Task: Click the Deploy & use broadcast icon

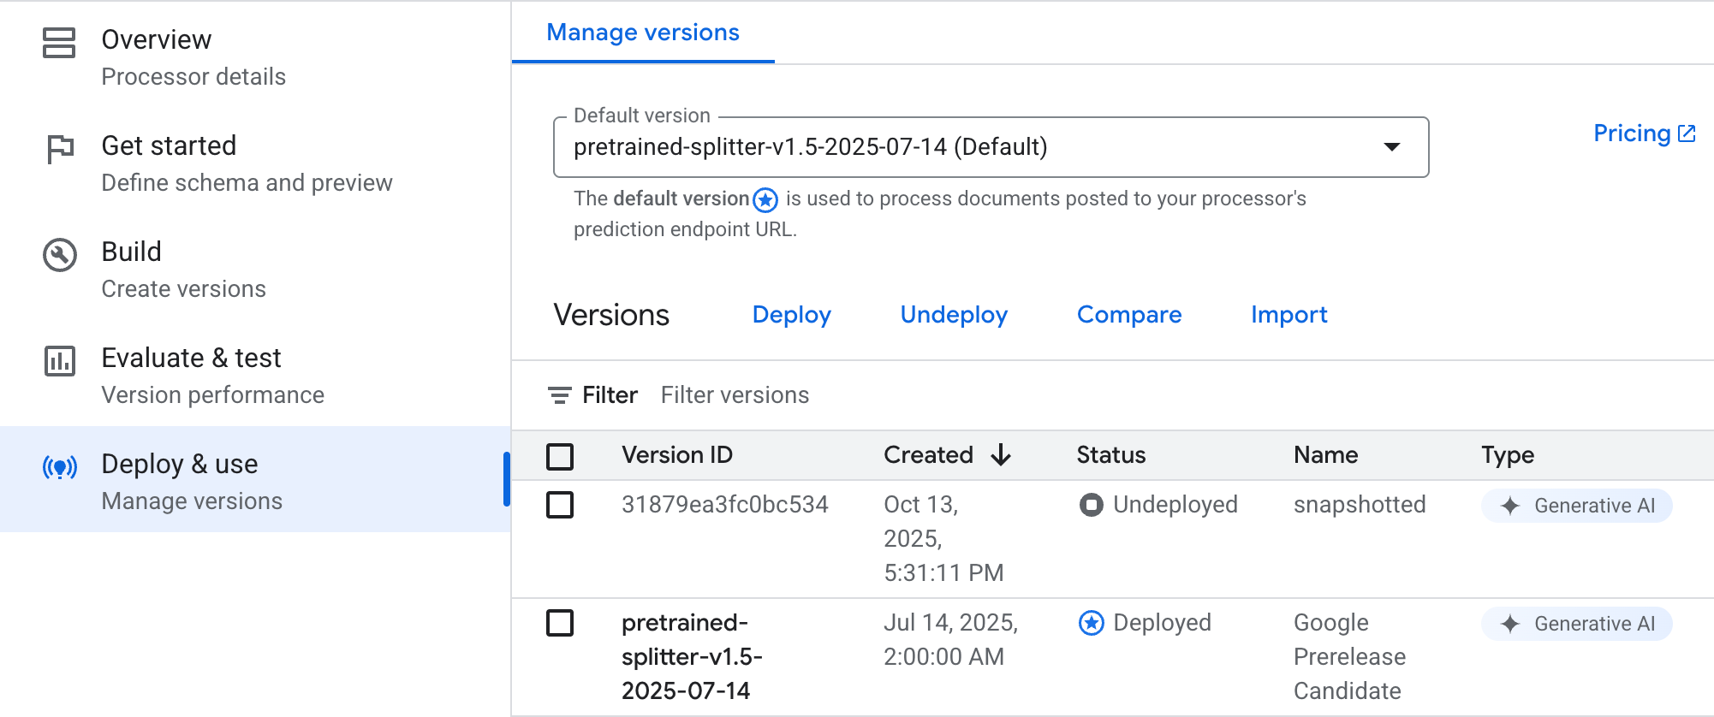Action: (x=60, y=467)
